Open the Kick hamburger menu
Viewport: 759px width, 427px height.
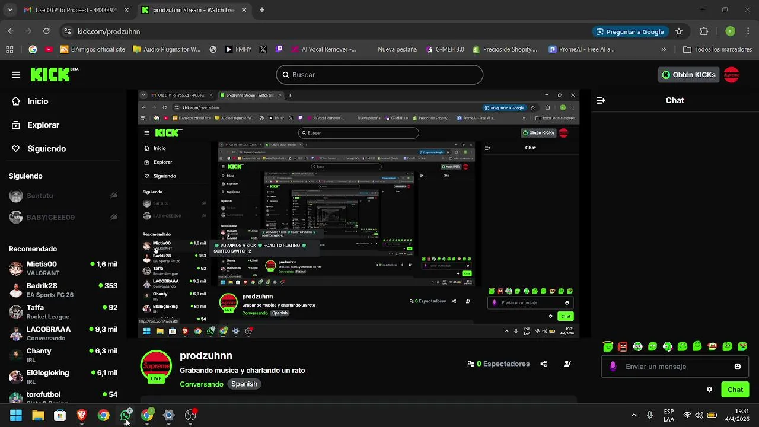[x=16, y=75]
